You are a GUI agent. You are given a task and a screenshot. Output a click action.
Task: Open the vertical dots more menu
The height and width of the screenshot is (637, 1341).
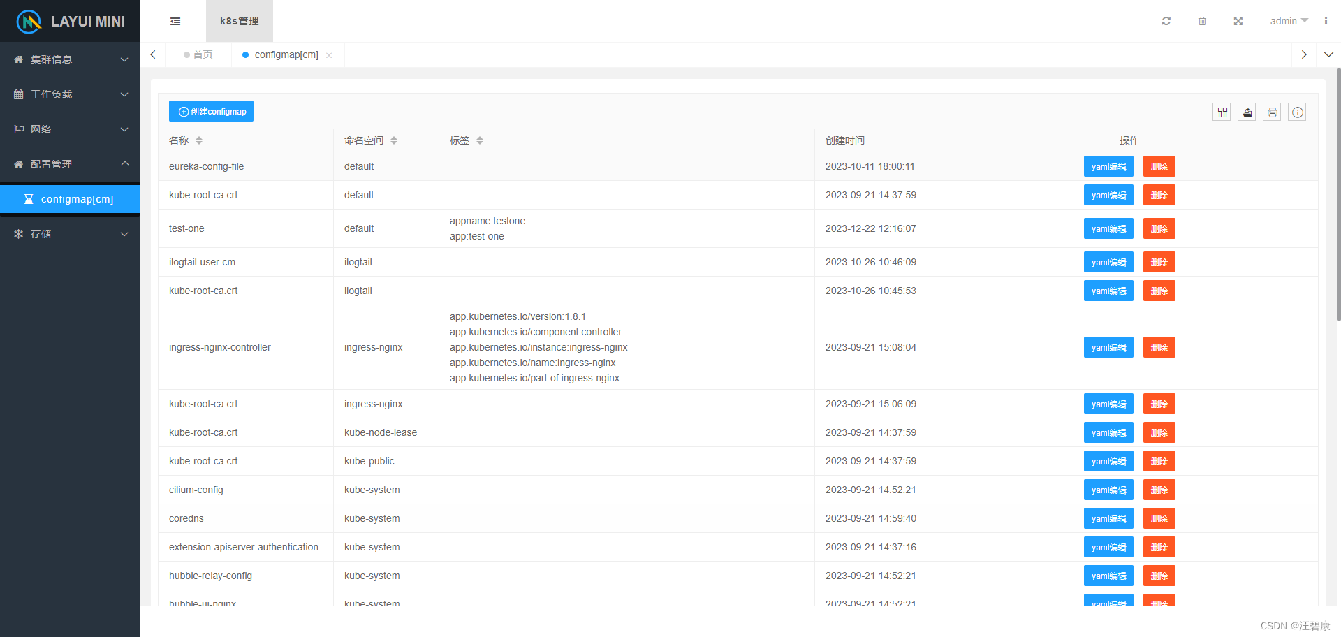(1326, 21)
